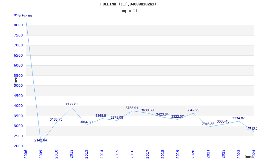
Task: Click the x-axis year 2013
Action: (x=86, y=154)
